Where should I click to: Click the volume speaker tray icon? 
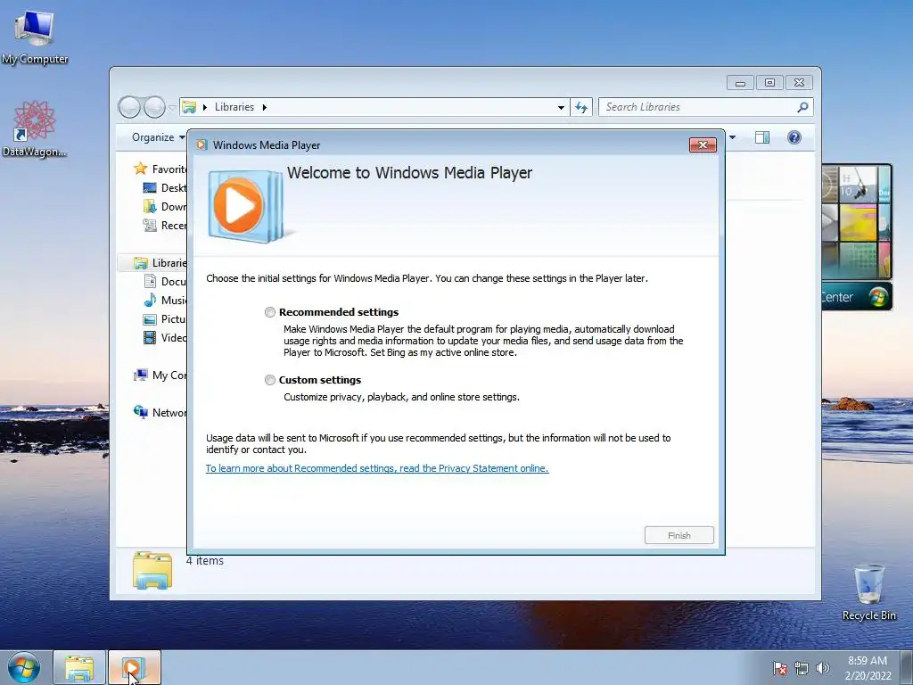tap(822, 668)
